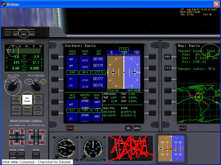
Task: Flip the COMP AUTO gimbal switch
Action: click(x=21, y=155)
